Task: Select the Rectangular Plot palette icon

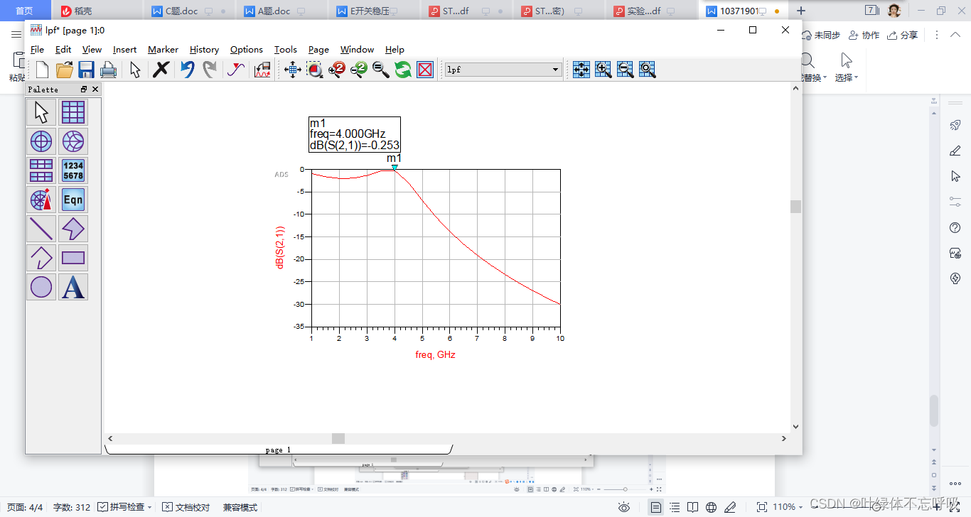Action: (x=73, y=112)
